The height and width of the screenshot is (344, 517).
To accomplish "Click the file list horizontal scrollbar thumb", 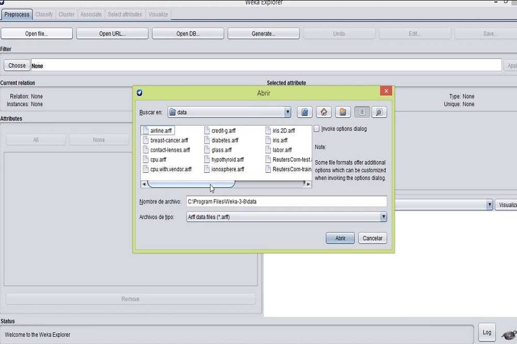I will point(191,184).
